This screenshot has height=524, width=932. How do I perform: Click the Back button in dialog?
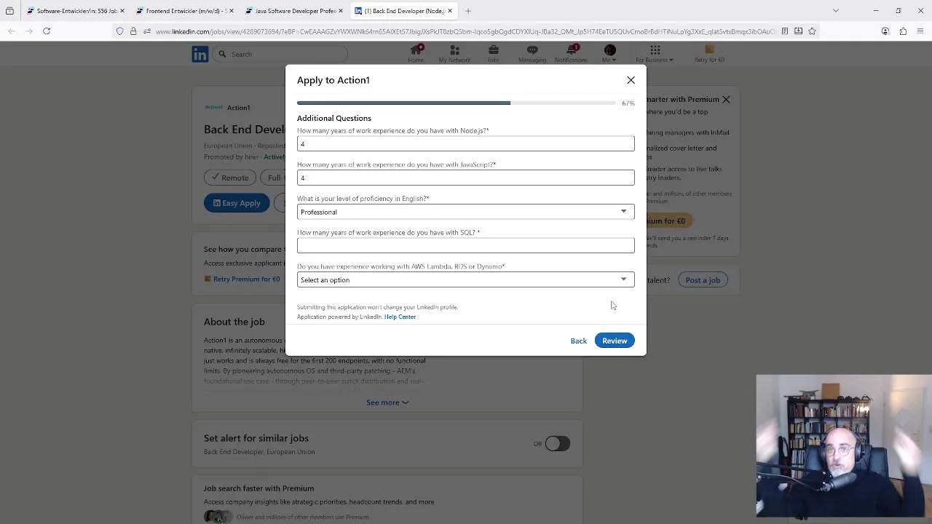point(578,341)
